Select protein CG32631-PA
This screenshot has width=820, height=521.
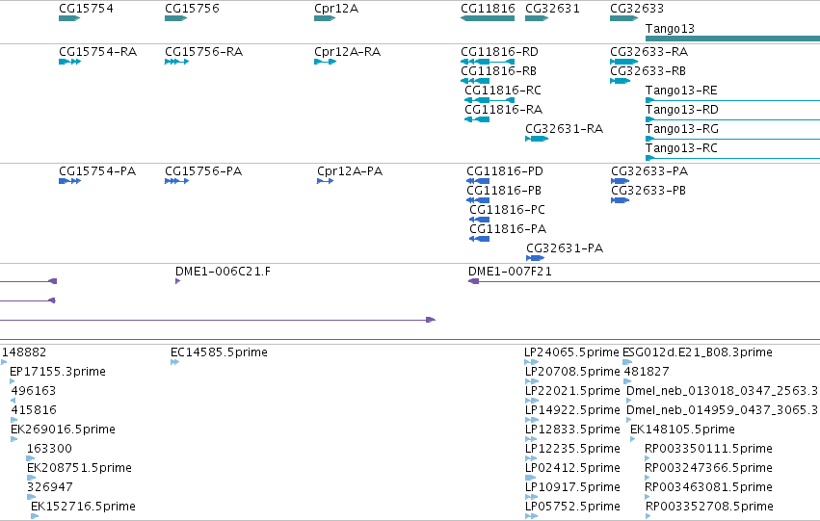click(536, 258)
